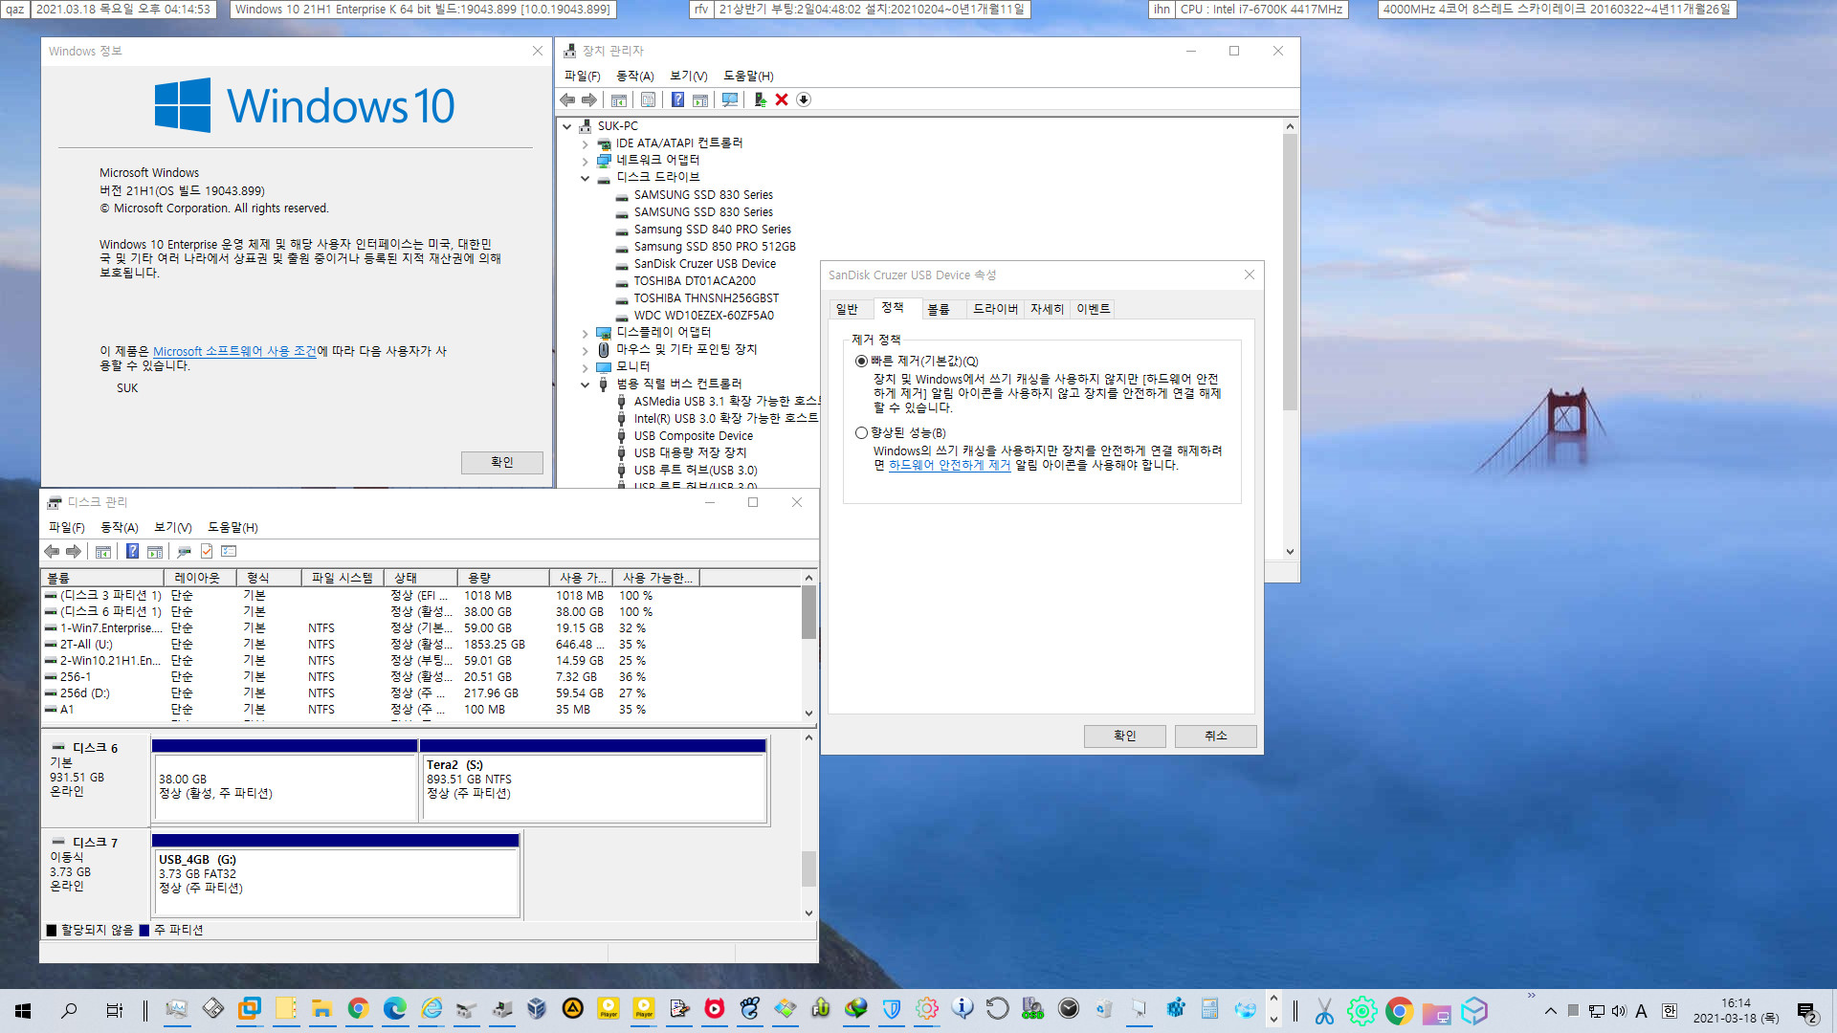Switch to Driver tab in SanDisk properties
This screenshot has width=1837, height=1033.
995,309
